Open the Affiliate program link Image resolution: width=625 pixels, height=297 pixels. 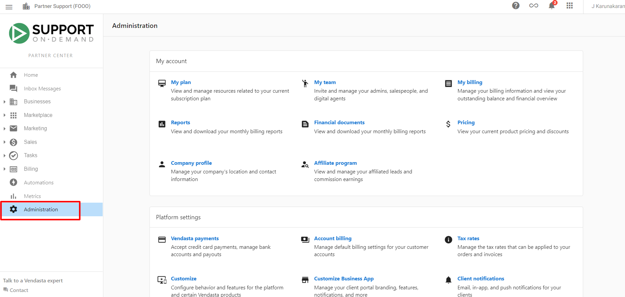click(336, 163)
